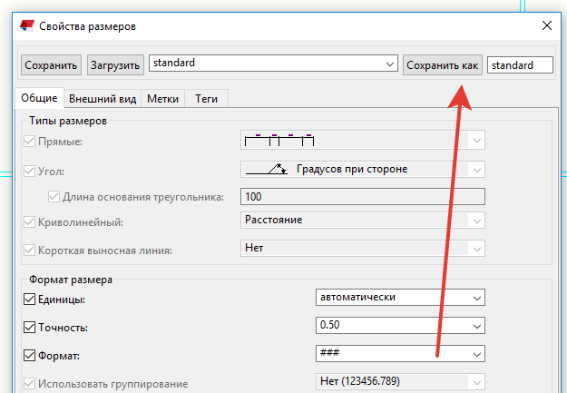Viewport: 567px width, 393px height.
Task: Click the Длина основания треугольника field
Action: [363, 197]
